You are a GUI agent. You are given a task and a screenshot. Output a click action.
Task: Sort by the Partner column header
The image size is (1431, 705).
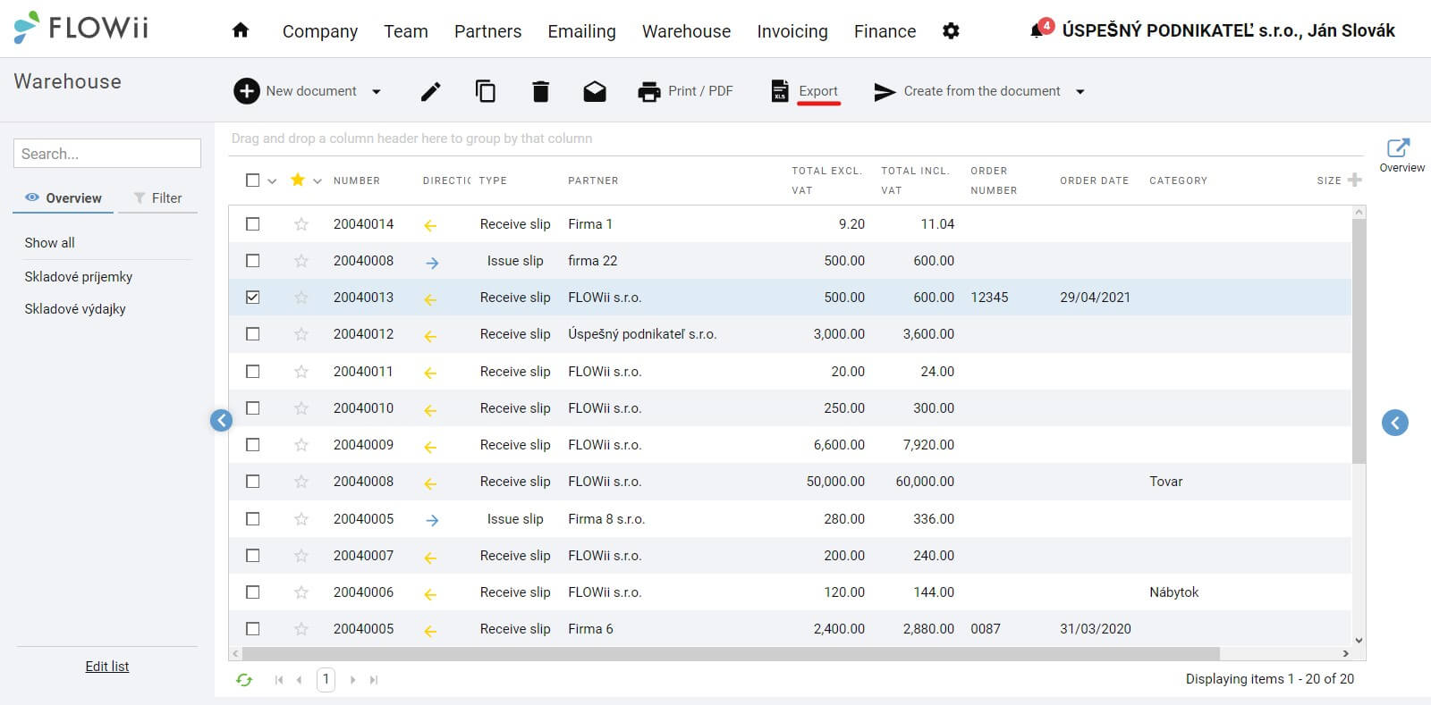pyautogui.click(x=593, y=180)
